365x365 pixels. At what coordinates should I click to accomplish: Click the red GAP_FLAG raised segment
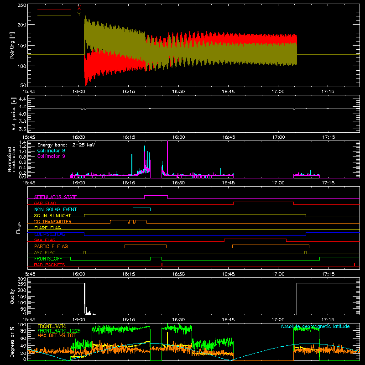point(263,202)
